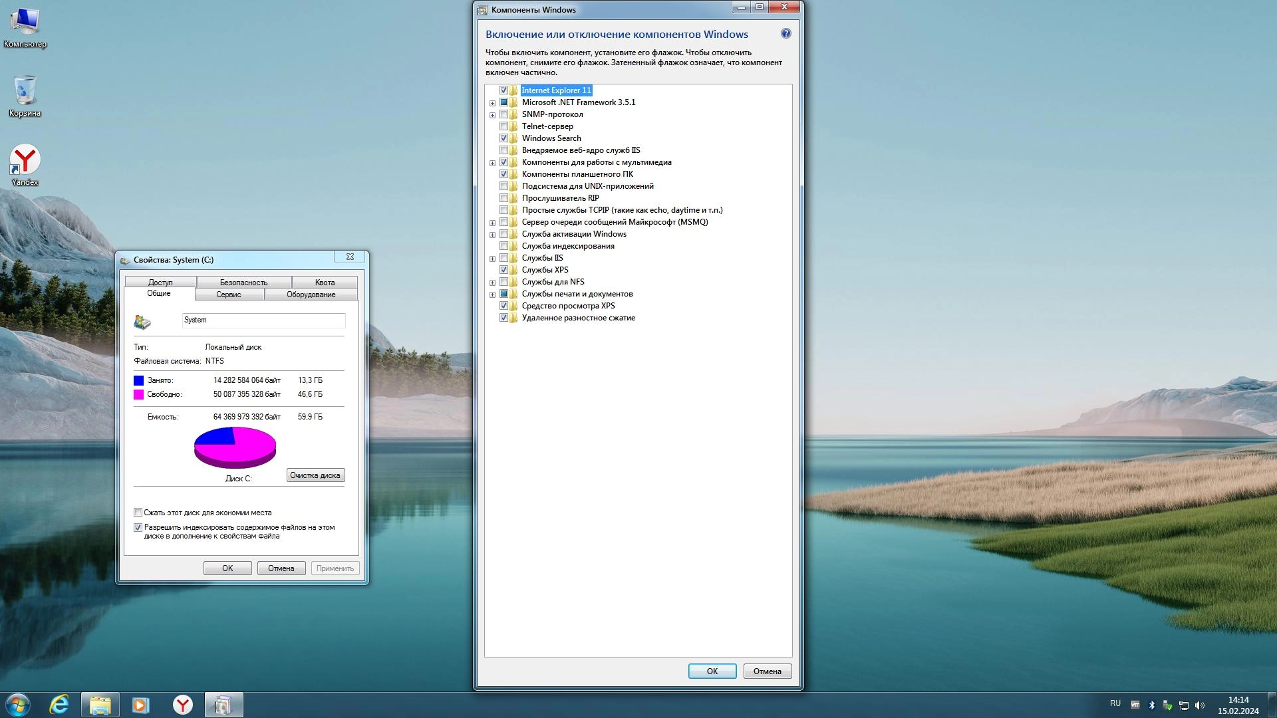Uncheck the Windows Search component
The width and height of the screenshot is (1277, 718).
coord(503,138)
